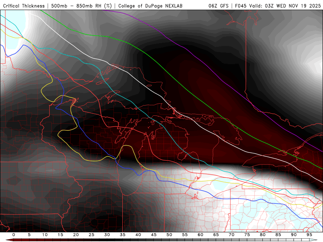Screen dimensions: 323x242
Task: Pick the "35" value on the humidity legend
Action: [123, 235]
